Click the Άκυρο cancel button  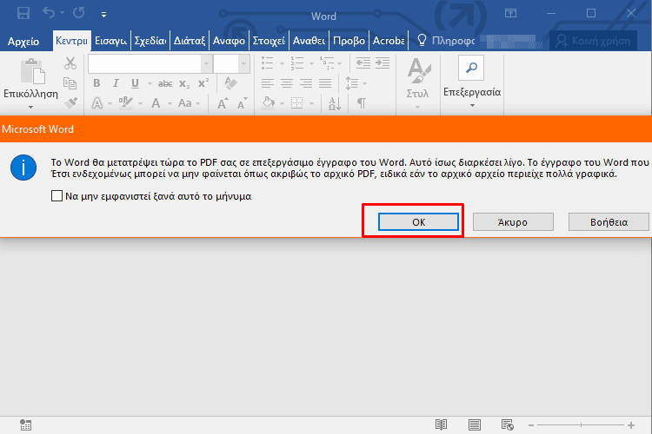point(513,222)
